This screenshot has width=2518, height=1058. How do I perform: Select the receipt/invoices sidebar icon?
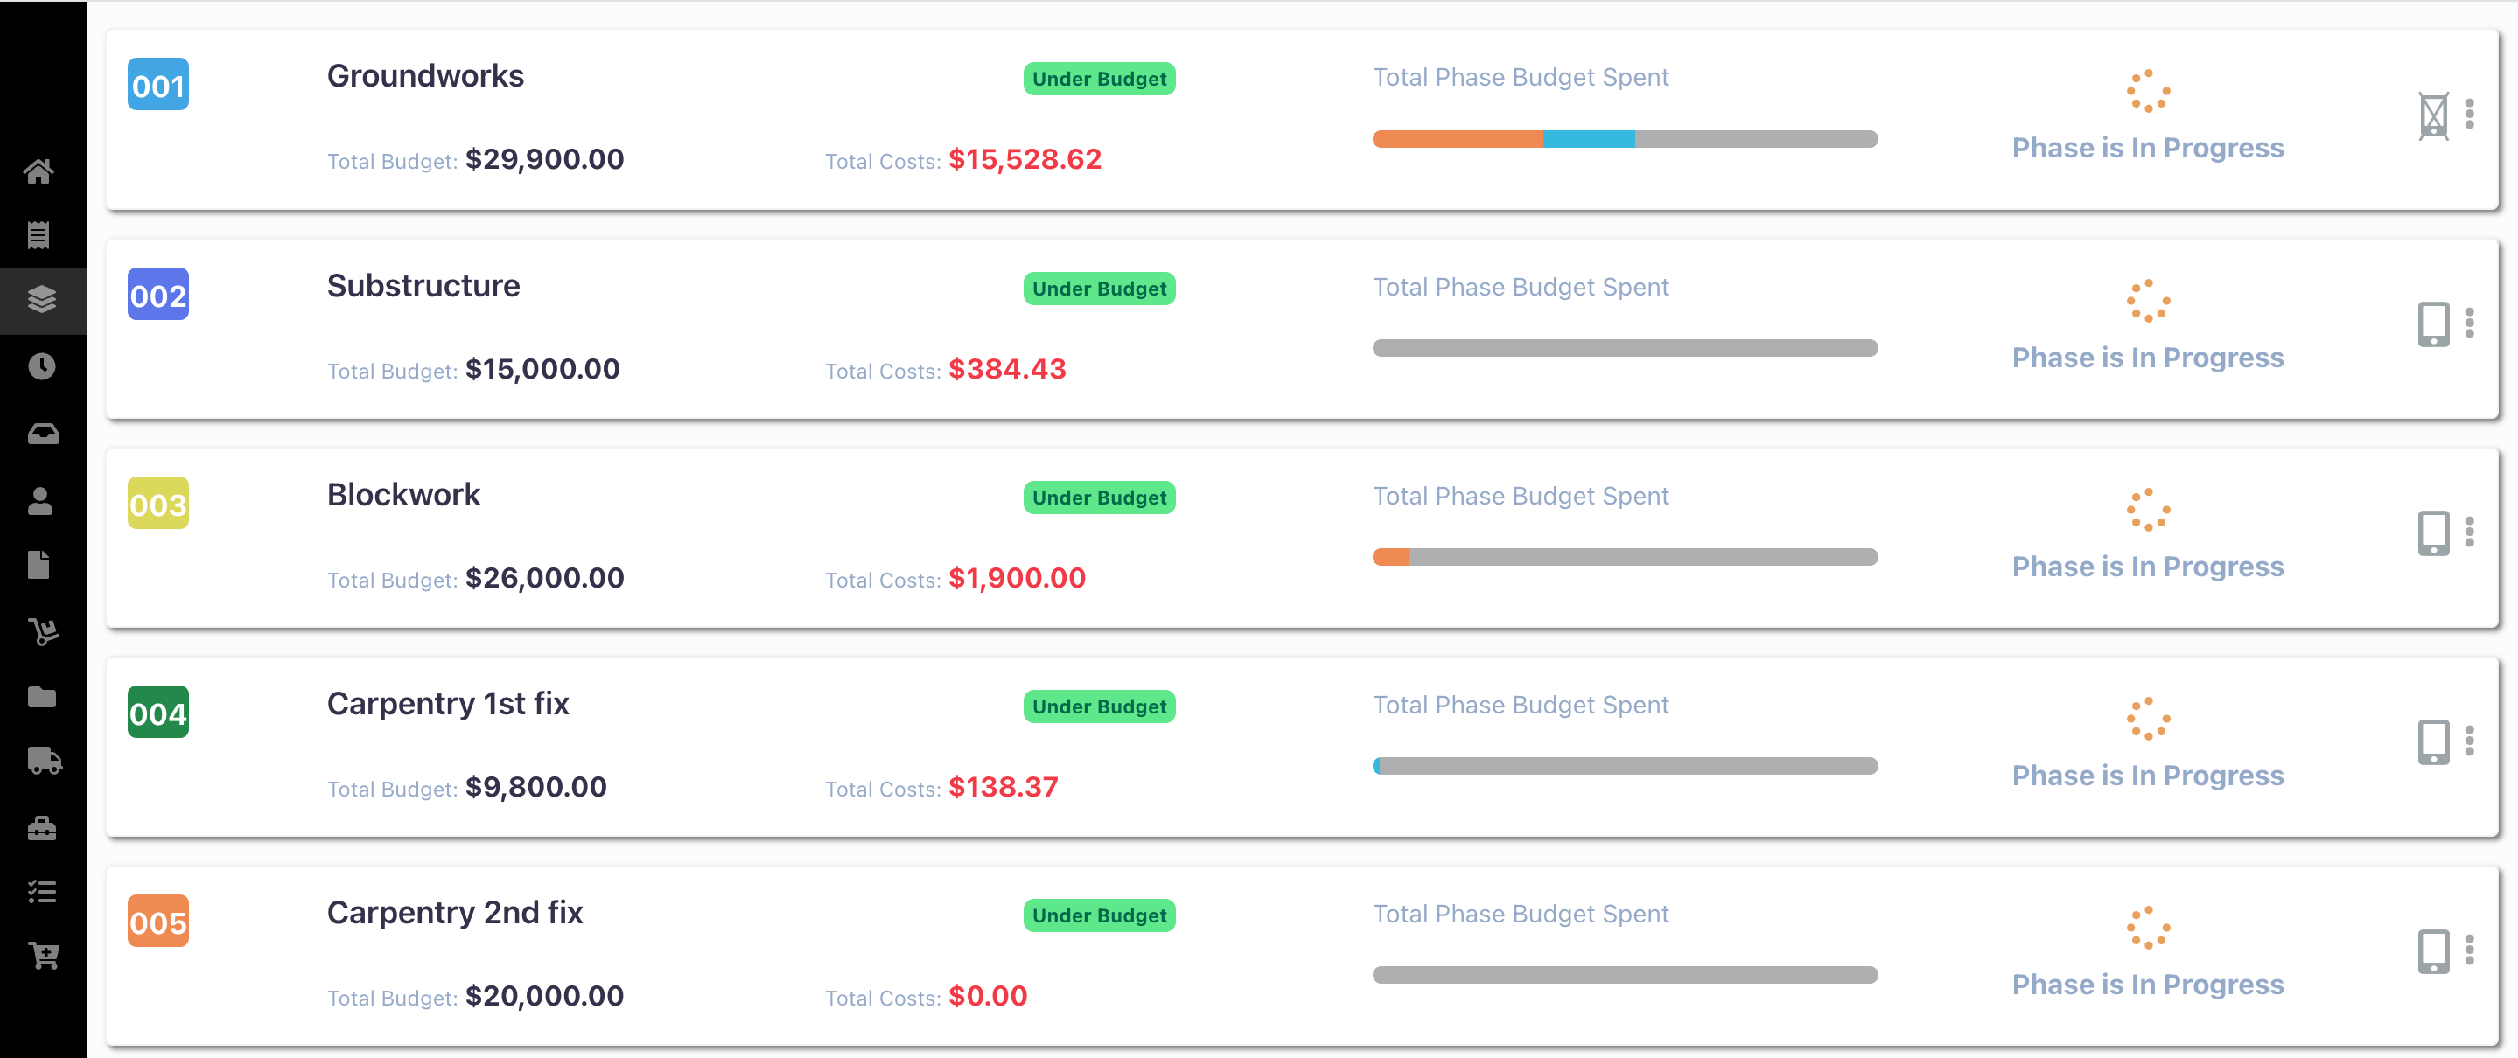point(39,234)
